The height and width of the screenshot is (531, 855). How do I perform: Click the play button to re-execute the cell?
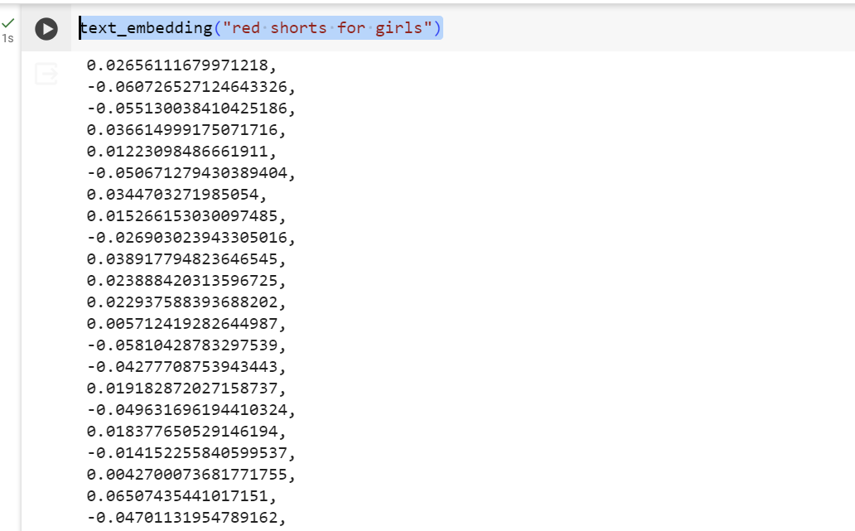46,27
